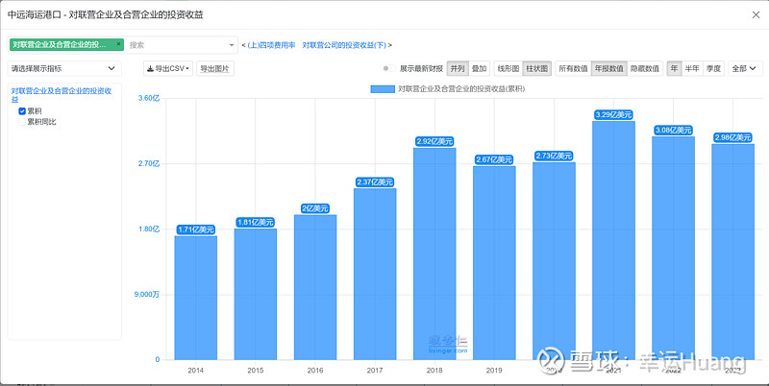The image size is (769, 386).
Task: Click the bar labeled 2.98亿美元
Action: pos(733,252)
